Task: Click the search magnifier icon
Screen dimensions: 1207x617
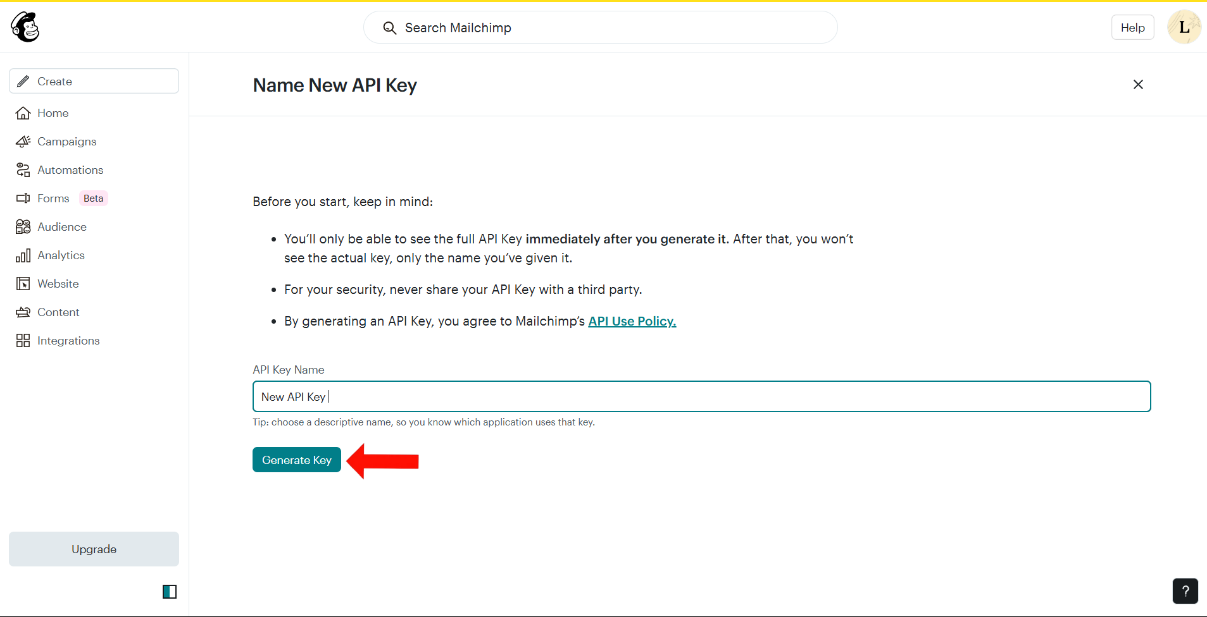Action: click(x=390, y=28)
